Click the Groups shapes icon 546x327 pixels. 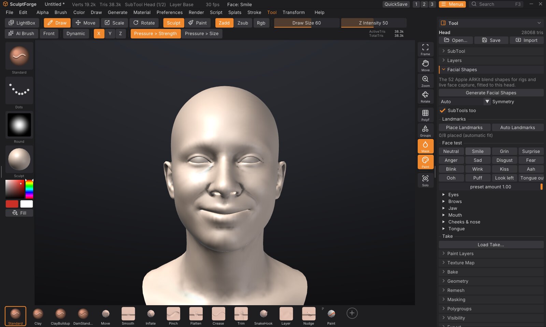tap(425, 131)
